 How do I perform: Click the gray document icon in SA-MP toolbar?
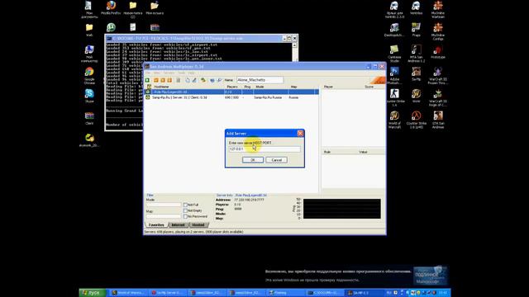pos(179,80)
